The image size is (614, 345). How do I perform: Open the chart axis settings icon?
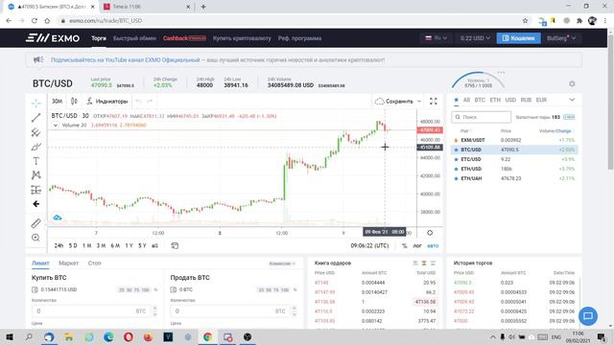tap(430, 233)
